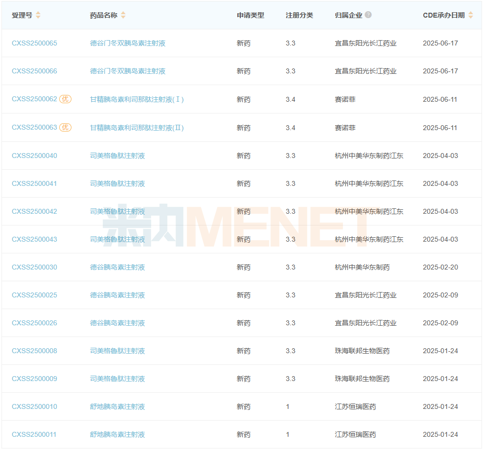This screenshot has width=483, height=450.
Task: Select date 2025-02-20 in CXSS2500030 row
Action: tap(440, 267)
